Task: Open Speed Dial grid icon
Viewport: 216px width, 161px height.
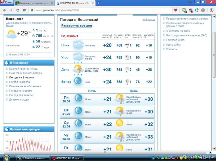Action: tap(25, 10)
